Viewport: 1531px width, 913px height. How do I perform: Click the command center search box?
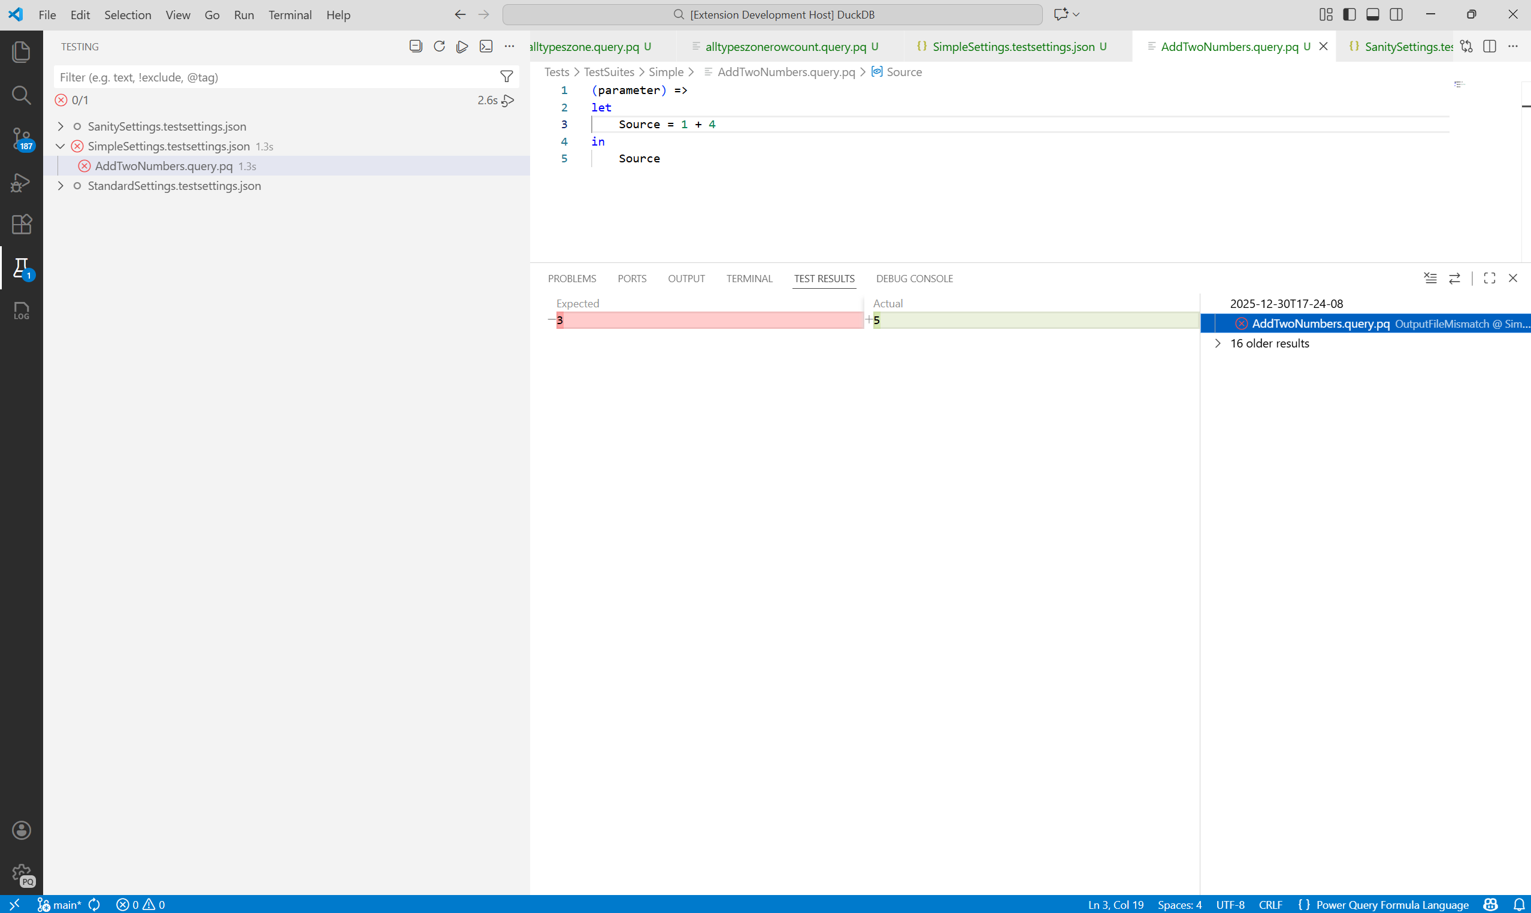773,14
